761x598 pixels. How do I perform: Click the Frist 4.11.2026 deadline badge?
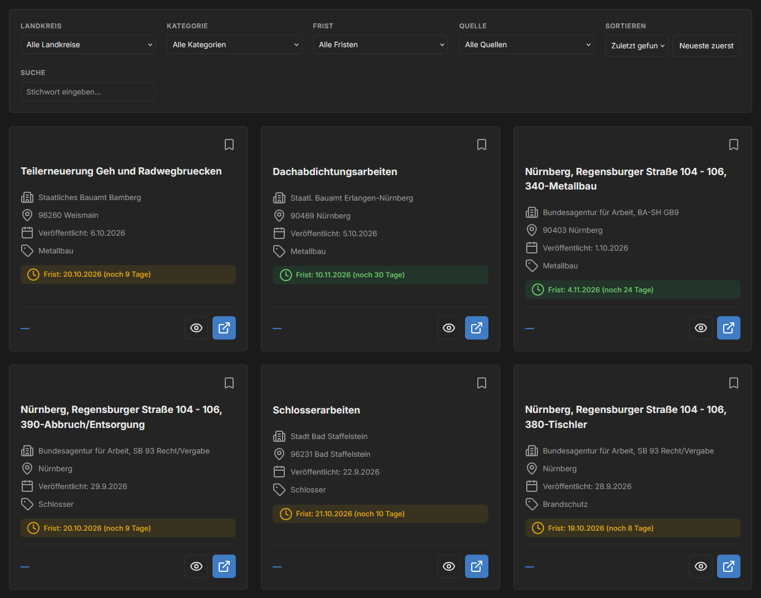(632, 290)
